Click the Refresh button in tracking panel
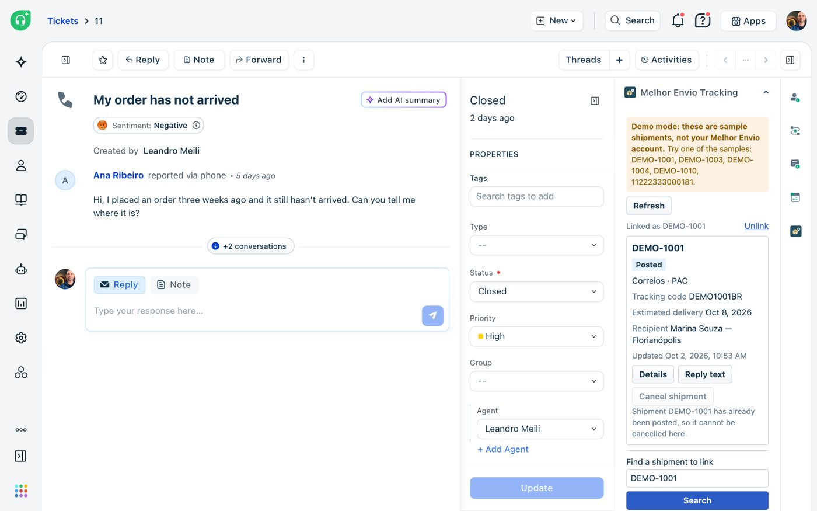This screenshot has width=817, height=511. tap(649, 206)
